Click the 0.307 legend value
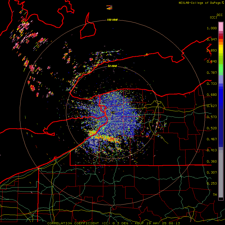The image size is (225, 225). coord(212,172)
